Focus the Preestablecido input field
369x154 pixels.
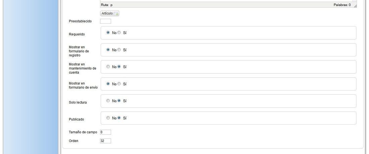point(105,21)
